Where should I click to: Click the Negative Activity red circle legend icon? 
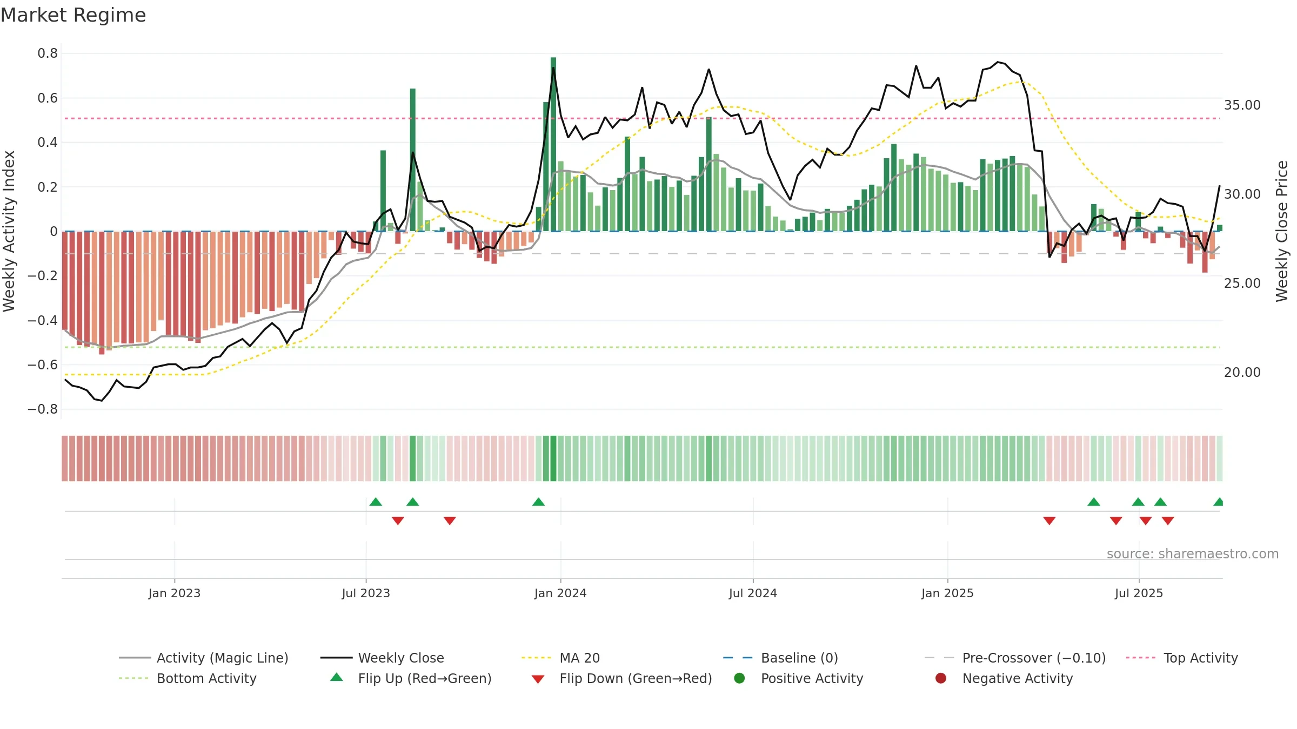pyautogui.click(x=941, y=678)
